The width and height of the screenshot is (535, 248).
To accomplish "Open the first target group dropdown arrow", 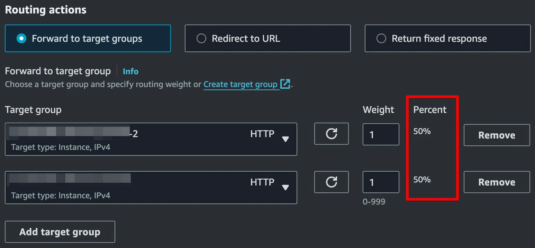I will click(x=285, y=139).
